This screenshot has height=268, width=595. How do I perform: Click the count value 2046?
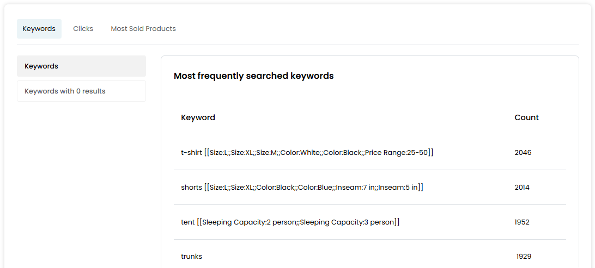[523, 153]
